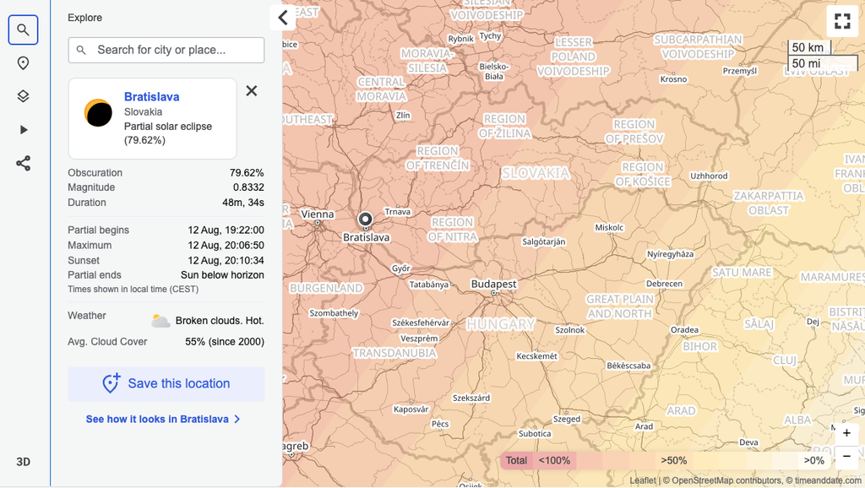This screenshot has width=865, height=488.
Task: Click Budapest on the map
Action: 493,284
